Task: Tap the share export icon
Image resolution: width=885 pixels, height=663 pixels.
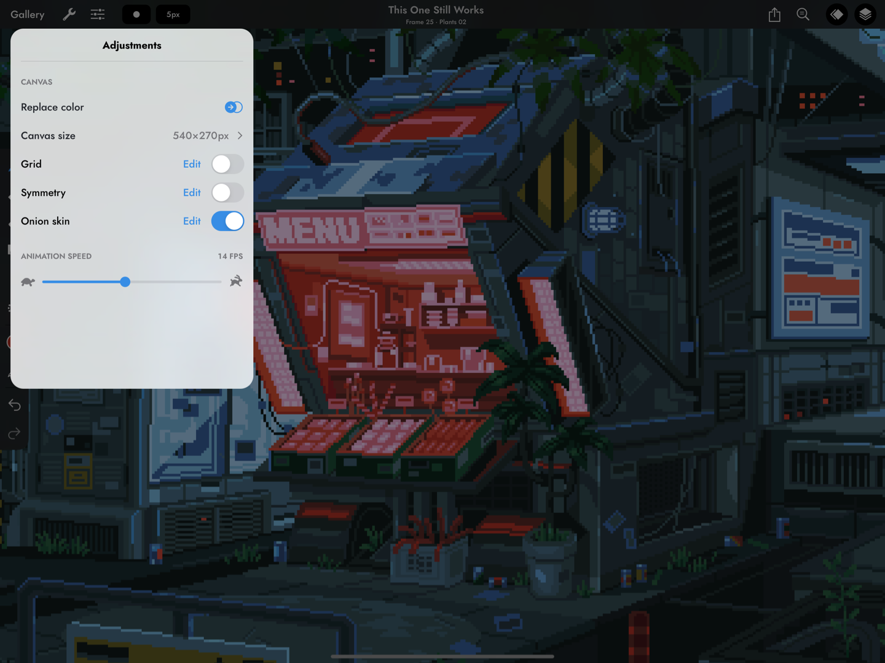Action: (x=774, y=14)
